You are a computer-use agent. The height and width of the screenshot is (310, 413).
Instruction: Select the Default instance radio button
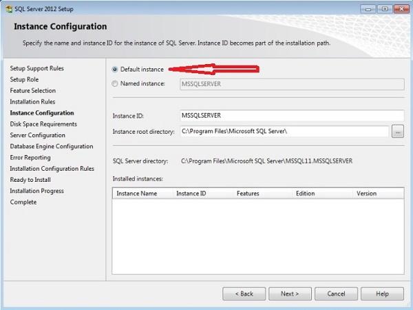click(x=115, y=70)
